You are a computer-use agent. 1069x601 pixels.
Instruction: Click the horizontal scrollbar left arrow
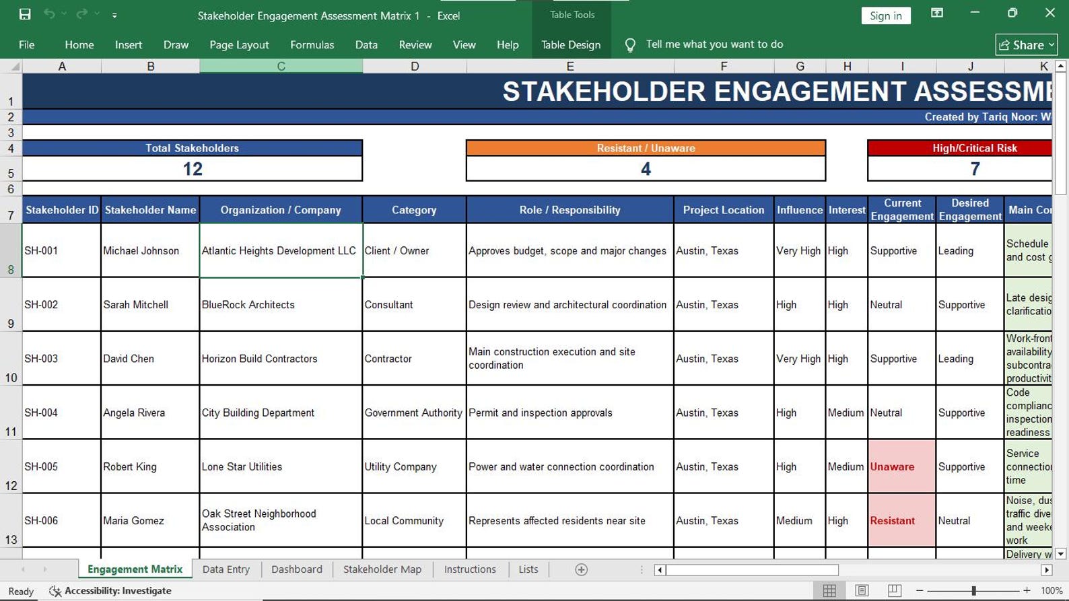click(660, 570)
